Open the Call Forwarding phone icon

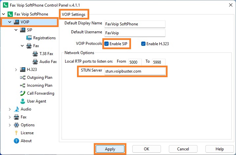23,93
